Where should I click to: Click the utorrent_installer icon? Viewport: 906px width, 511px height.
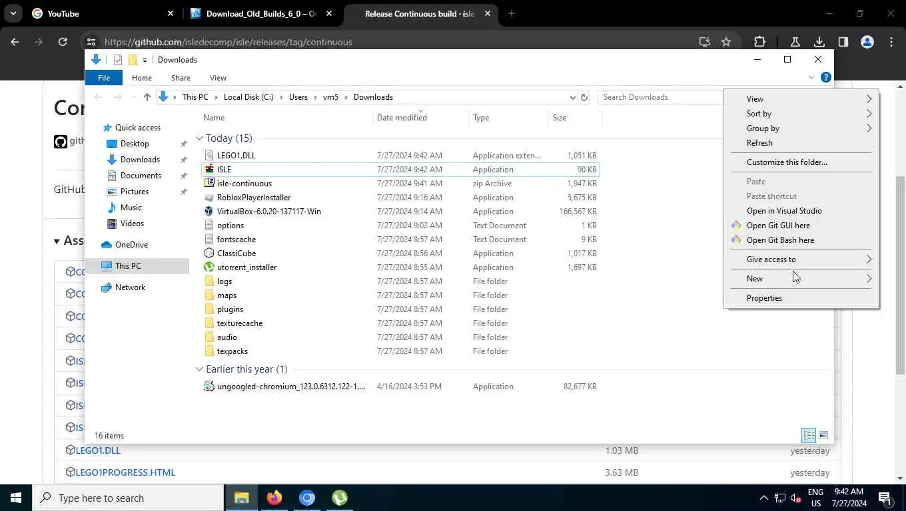click(209, 267)
